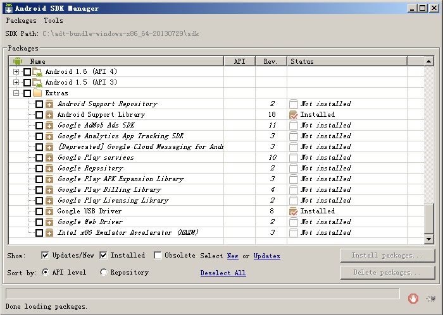This screenshot has height=315, width=443.
Task: Check the Android 1.5 (API 3) checkbox
Action: click(27, 83)
